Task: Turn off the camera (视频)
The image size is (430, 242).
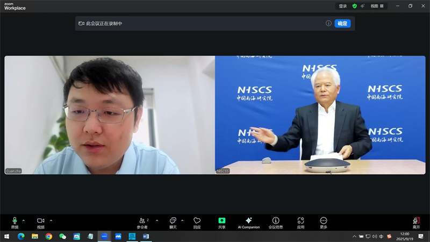Action: click(x=40, y=222)
